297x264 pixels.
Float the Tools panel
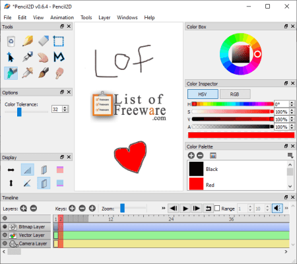pyautogui.click(x=62, y=26)
